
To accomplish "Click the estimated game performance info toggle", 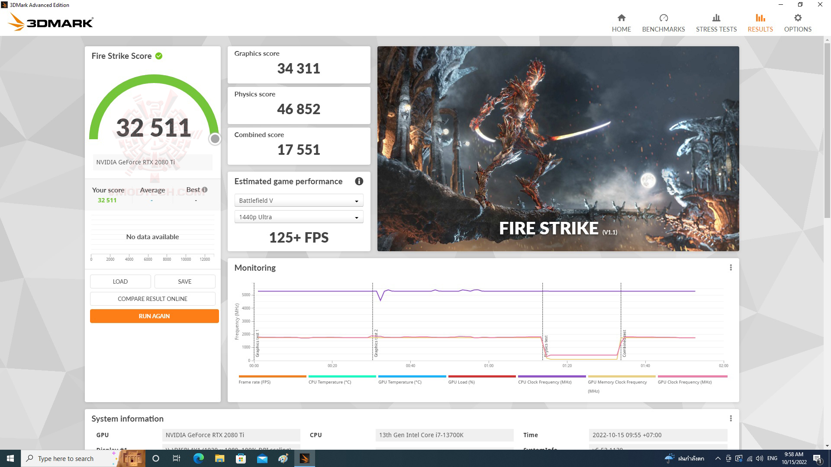I will 358,181.
